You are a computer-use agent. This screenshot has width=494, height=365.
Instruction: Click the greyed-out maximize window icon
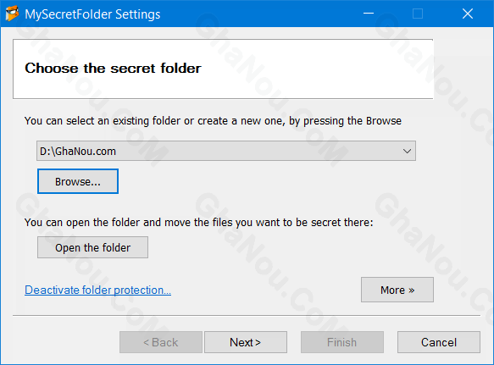[418, 14]
